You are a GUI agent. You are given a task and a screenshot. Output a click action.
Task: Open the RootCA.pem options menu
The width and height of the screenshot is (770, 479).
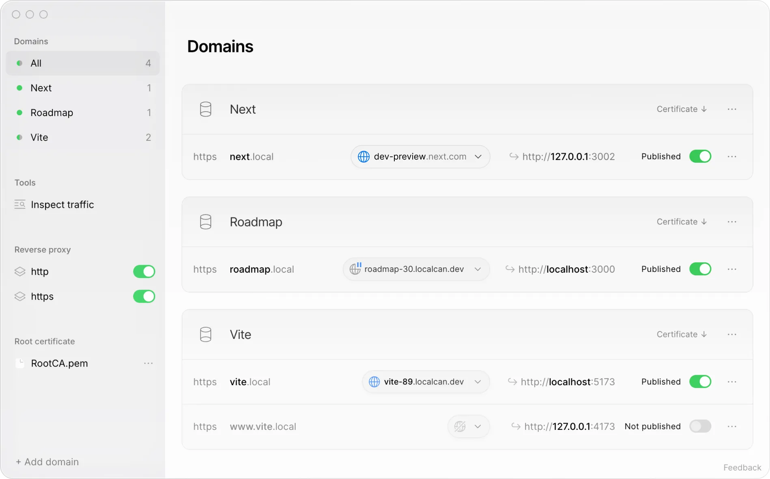pos(148,363)
